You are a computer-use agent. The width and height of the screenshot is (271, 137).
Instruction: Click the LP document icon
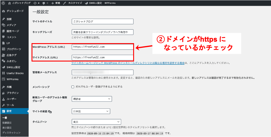coord(3,43)
